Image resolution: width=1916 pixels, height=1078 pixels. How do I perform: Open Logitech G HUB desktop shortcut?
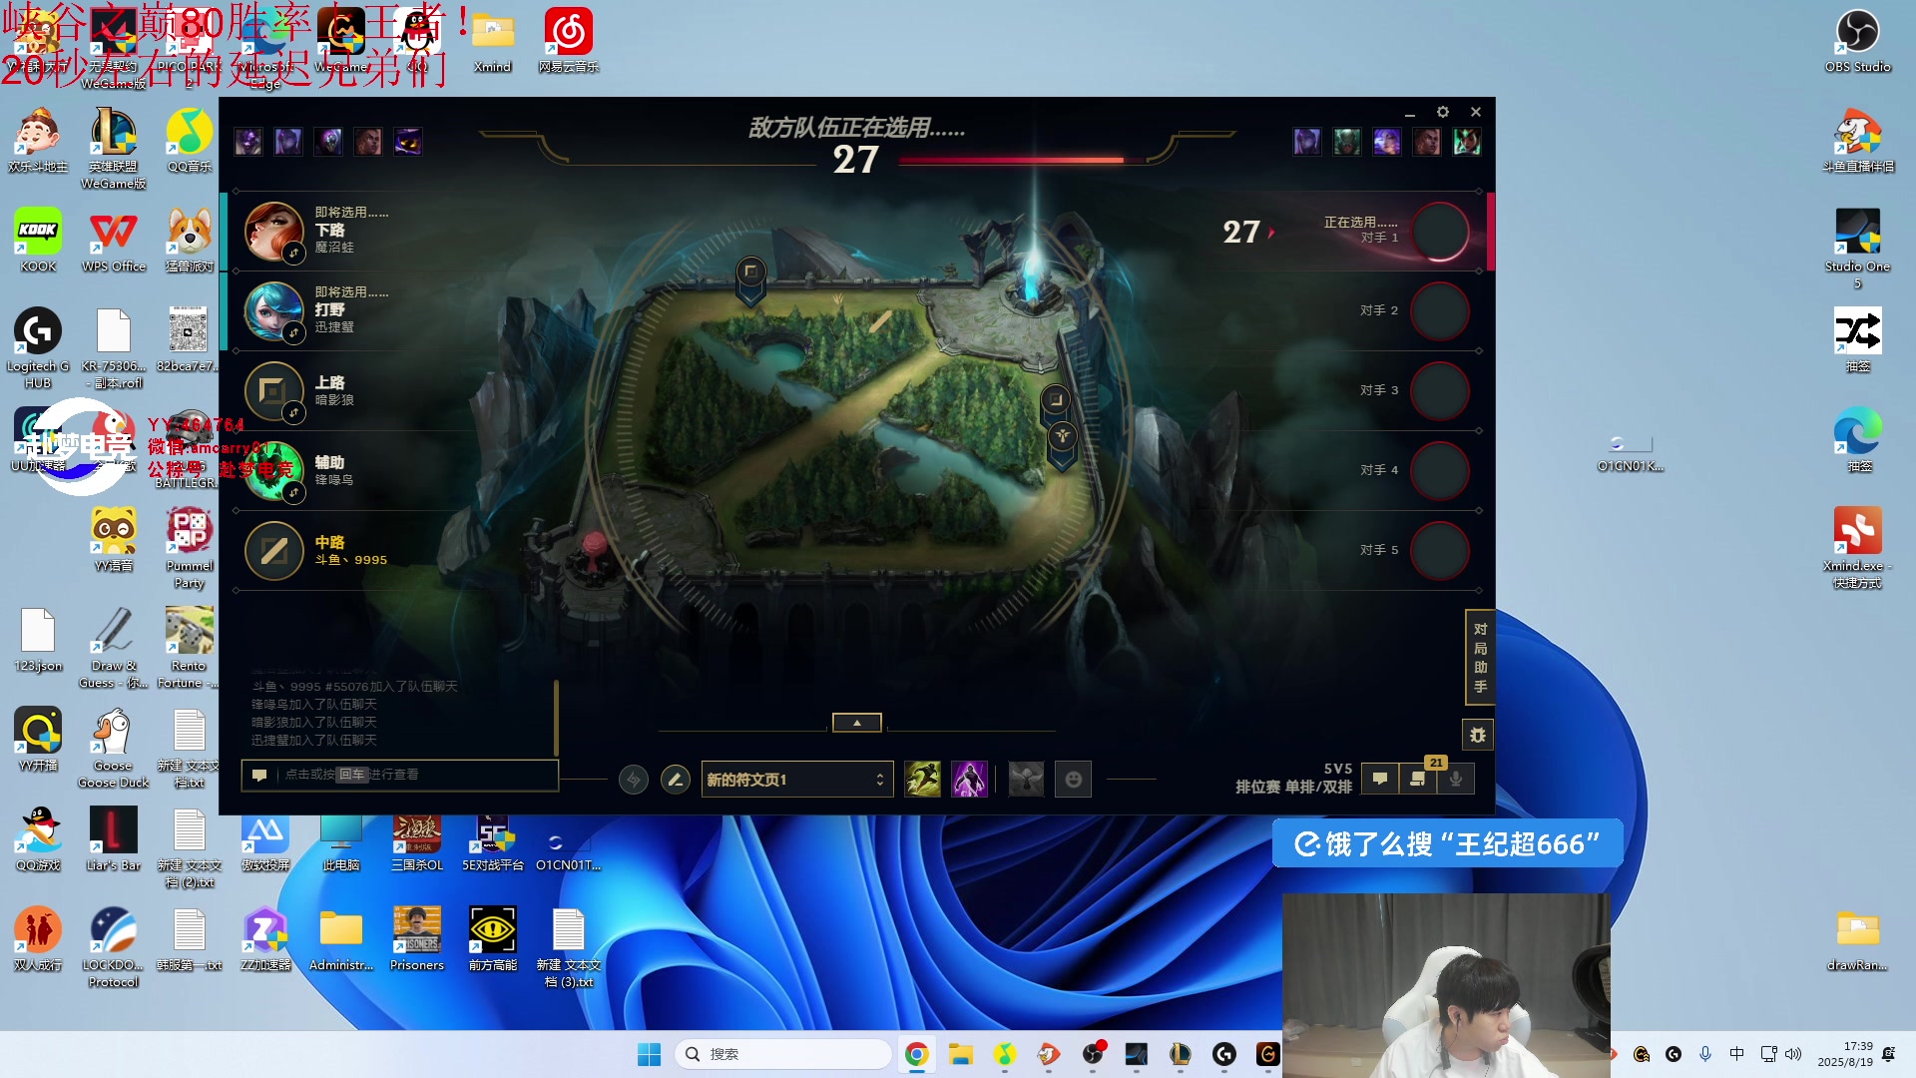pos(38,348)
